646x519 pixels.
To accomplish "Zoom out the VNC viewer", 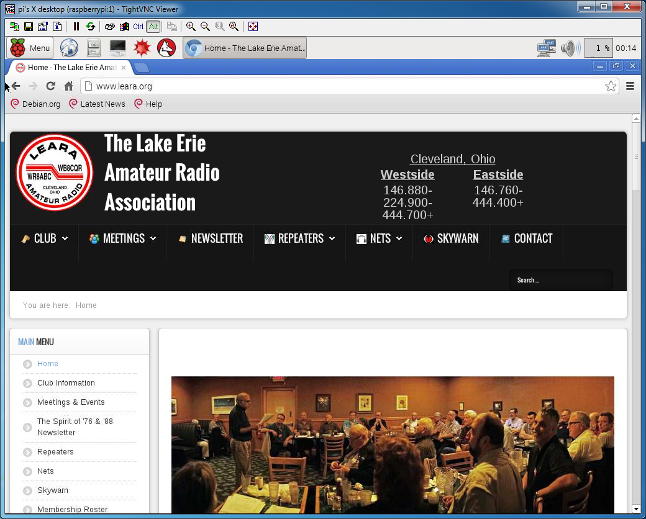I will pos(205,27).
